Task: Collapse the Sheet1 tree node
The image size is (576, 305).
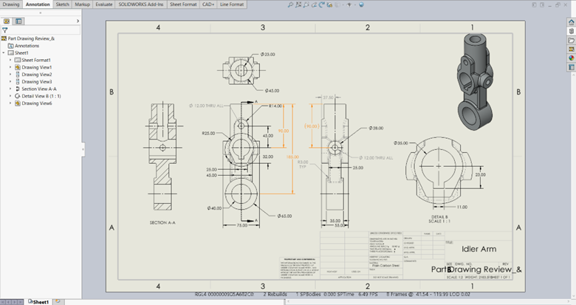Action: [4, 53]
